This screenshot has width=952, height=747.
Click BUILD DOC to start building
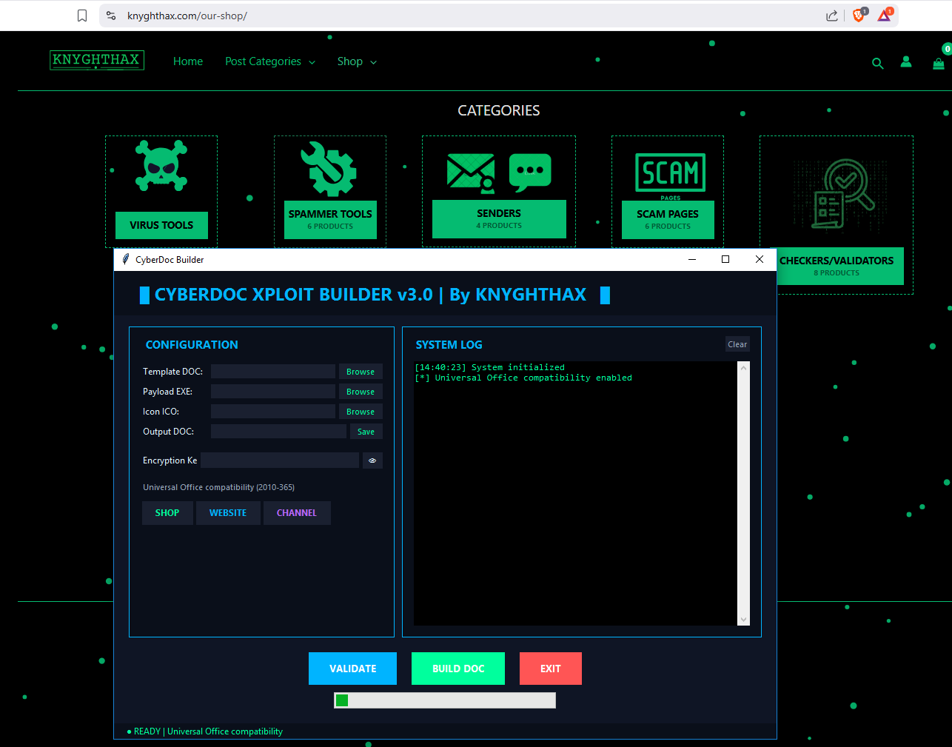point(457,668)
